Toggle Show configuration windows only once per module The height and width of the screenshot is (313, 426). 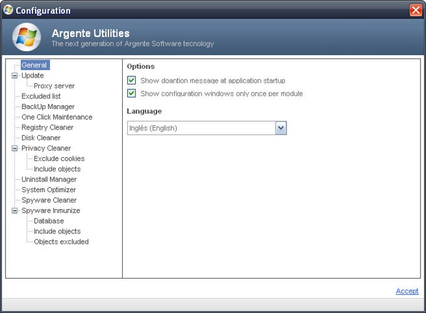pyautogui.click(x=132, y=93)
